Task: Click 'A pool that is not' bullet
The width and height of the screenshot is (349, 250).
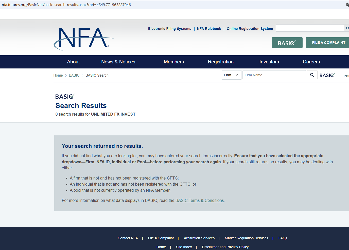Action: click(x=120, y=190)
